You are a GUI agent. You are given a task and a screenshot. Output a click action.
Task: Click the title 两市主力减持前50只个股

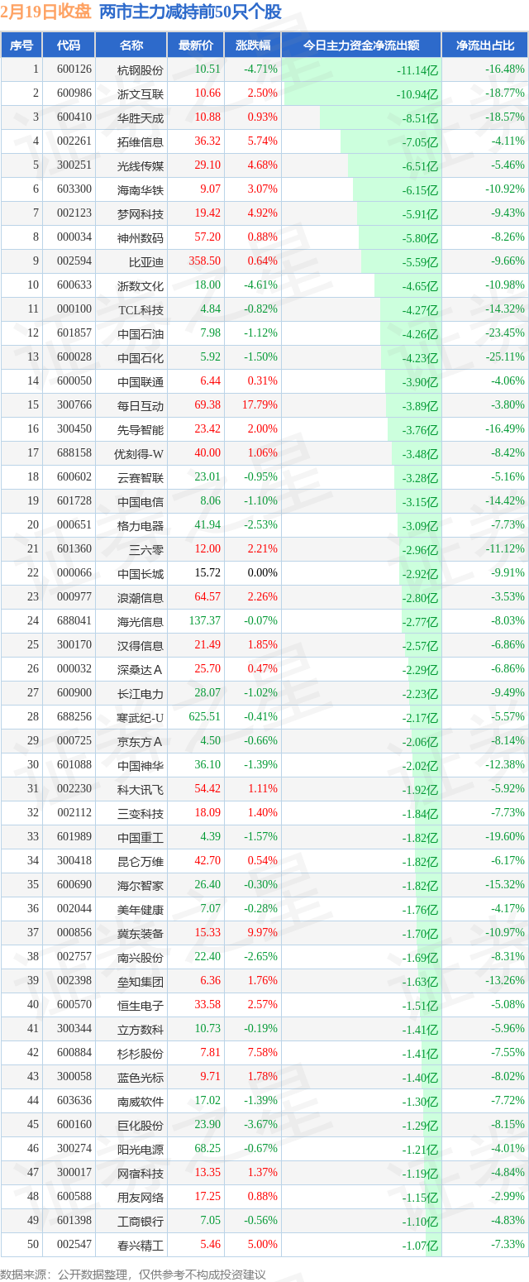click(190, 12)
